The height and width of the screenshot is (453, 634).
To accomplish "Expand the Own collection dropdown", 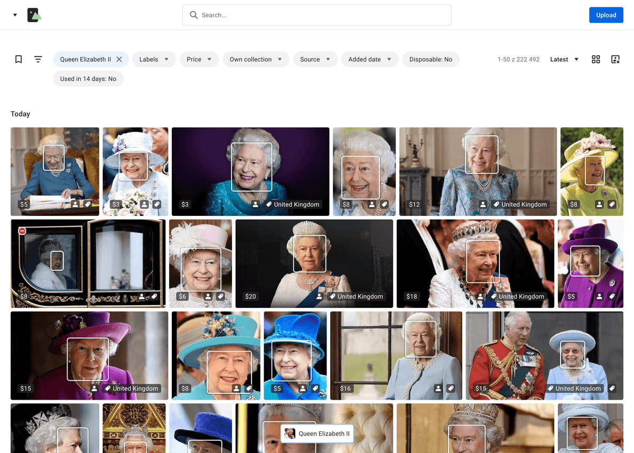I will [x=256, y=59].
